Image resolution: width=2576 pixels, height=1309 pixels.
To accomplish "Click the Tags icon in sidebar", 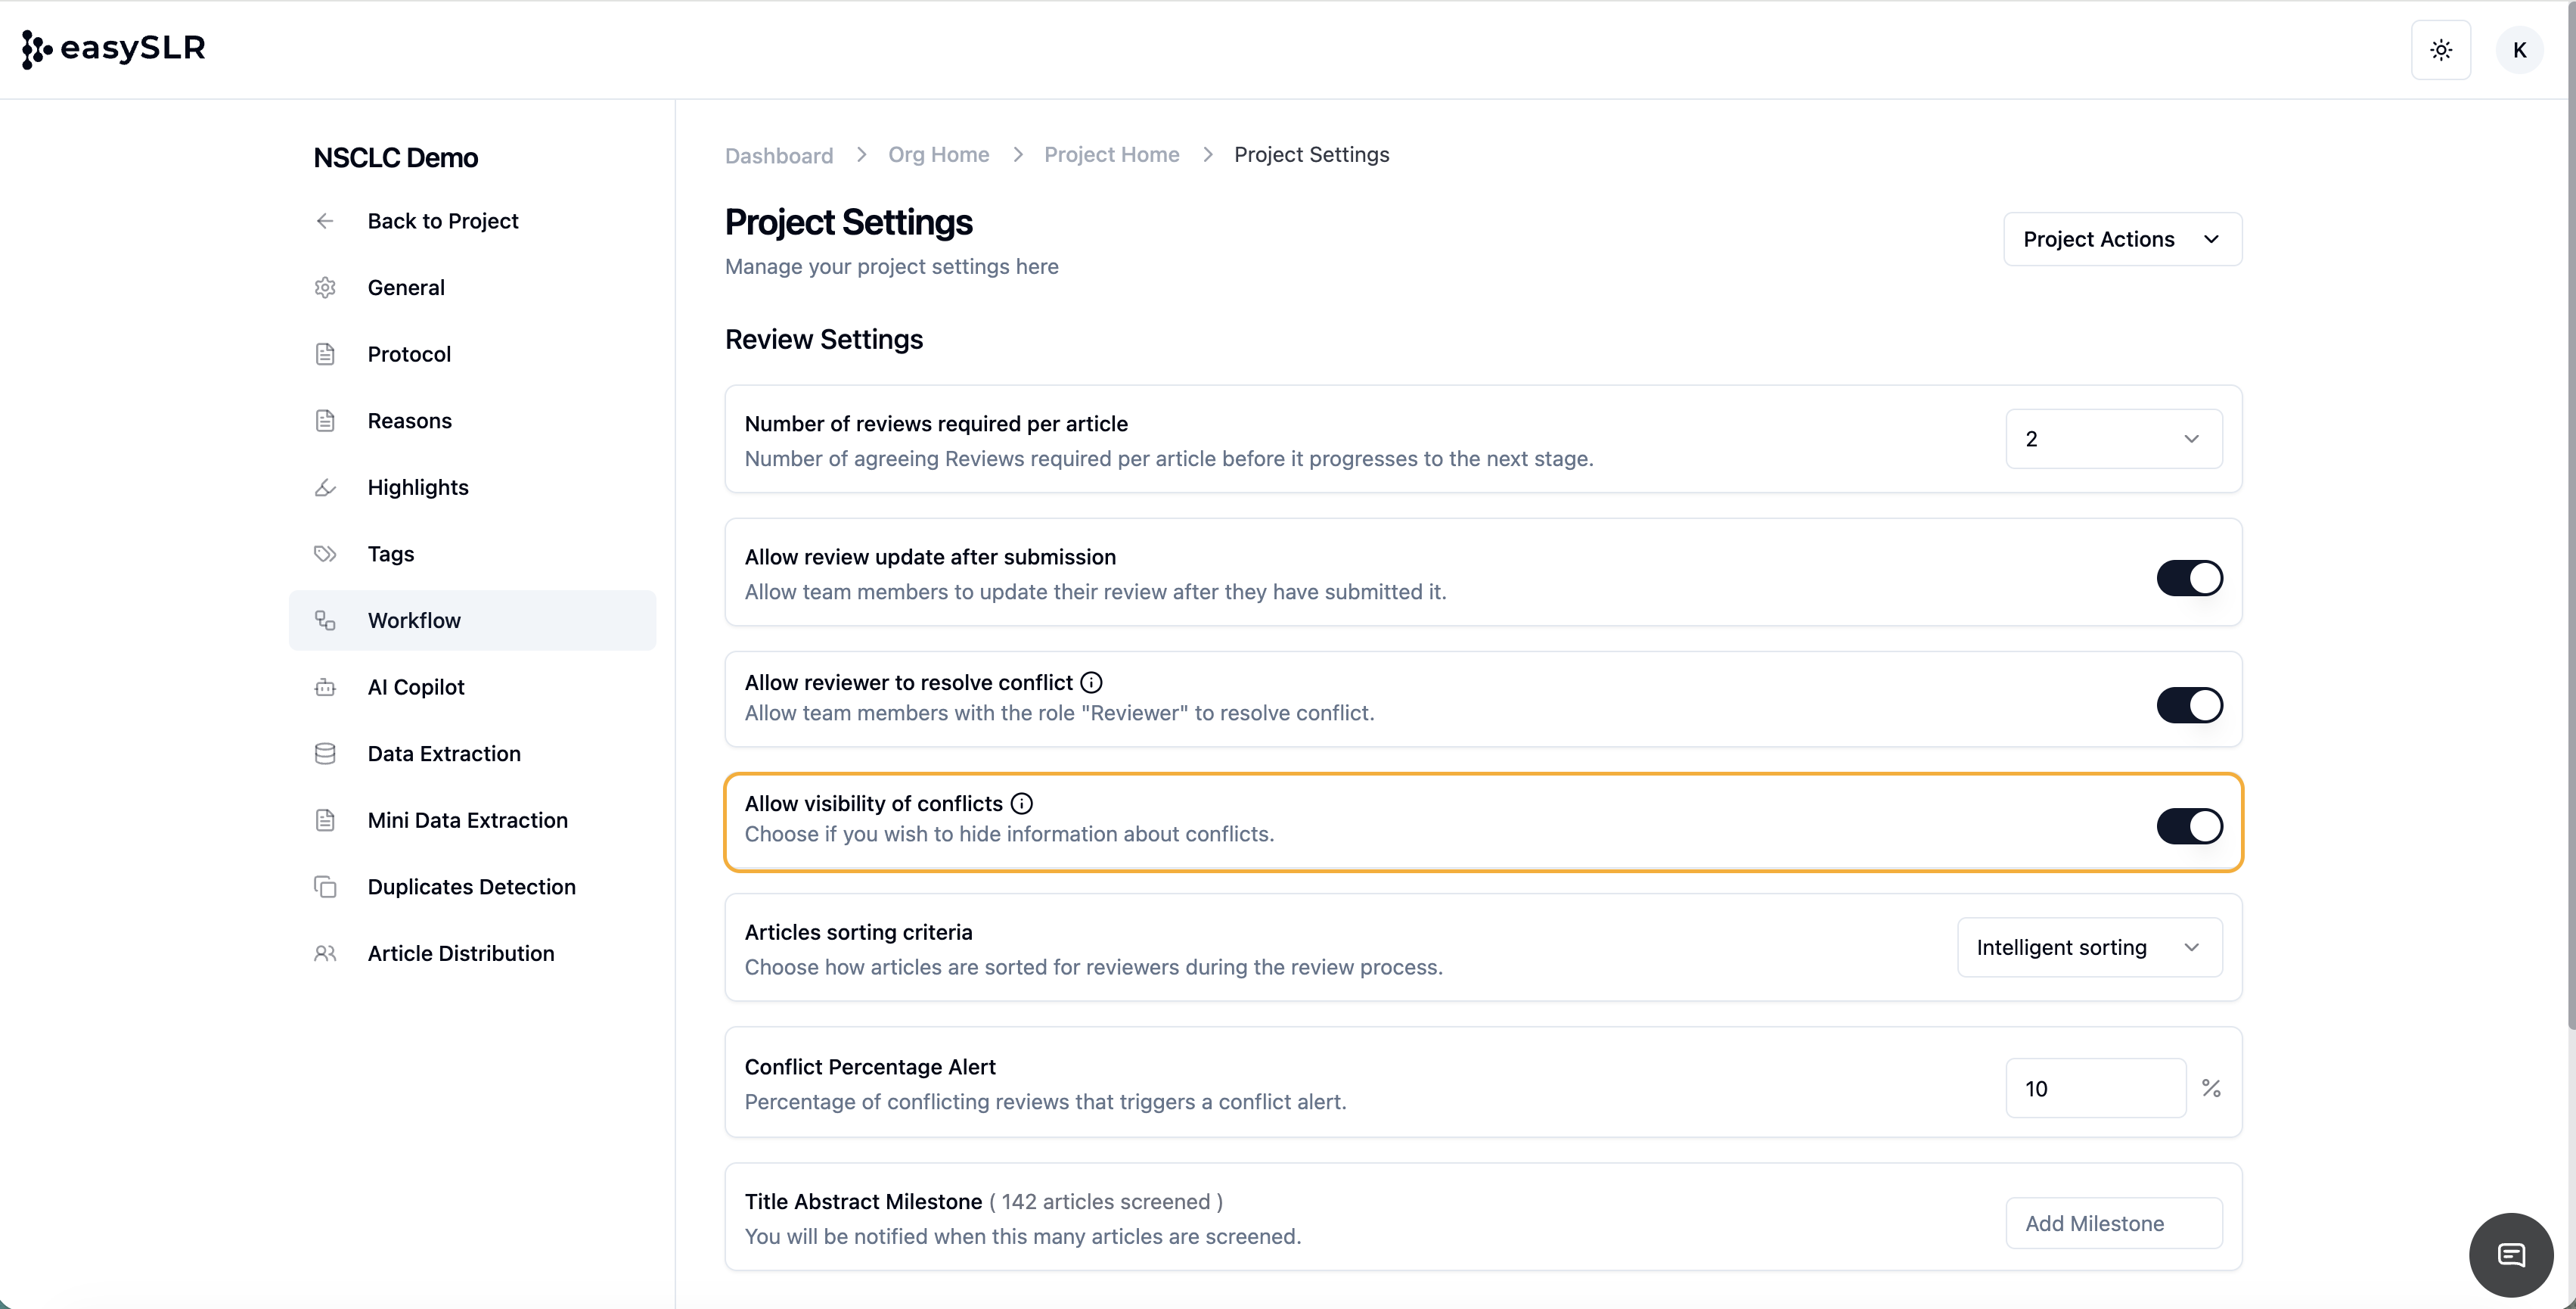I will 325,555.
